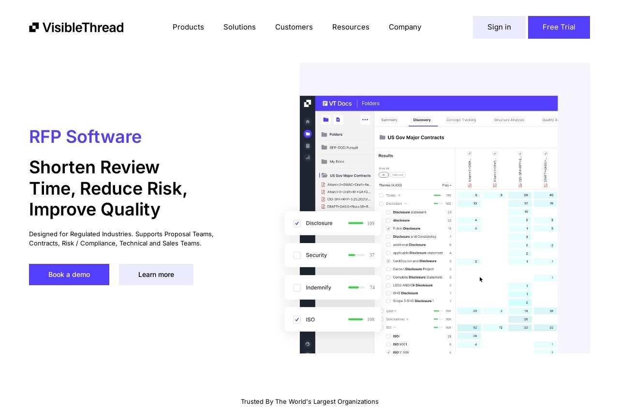
Task: Uncheck the 'Public Disclosure' row checkbox
Action: (388, 228)
